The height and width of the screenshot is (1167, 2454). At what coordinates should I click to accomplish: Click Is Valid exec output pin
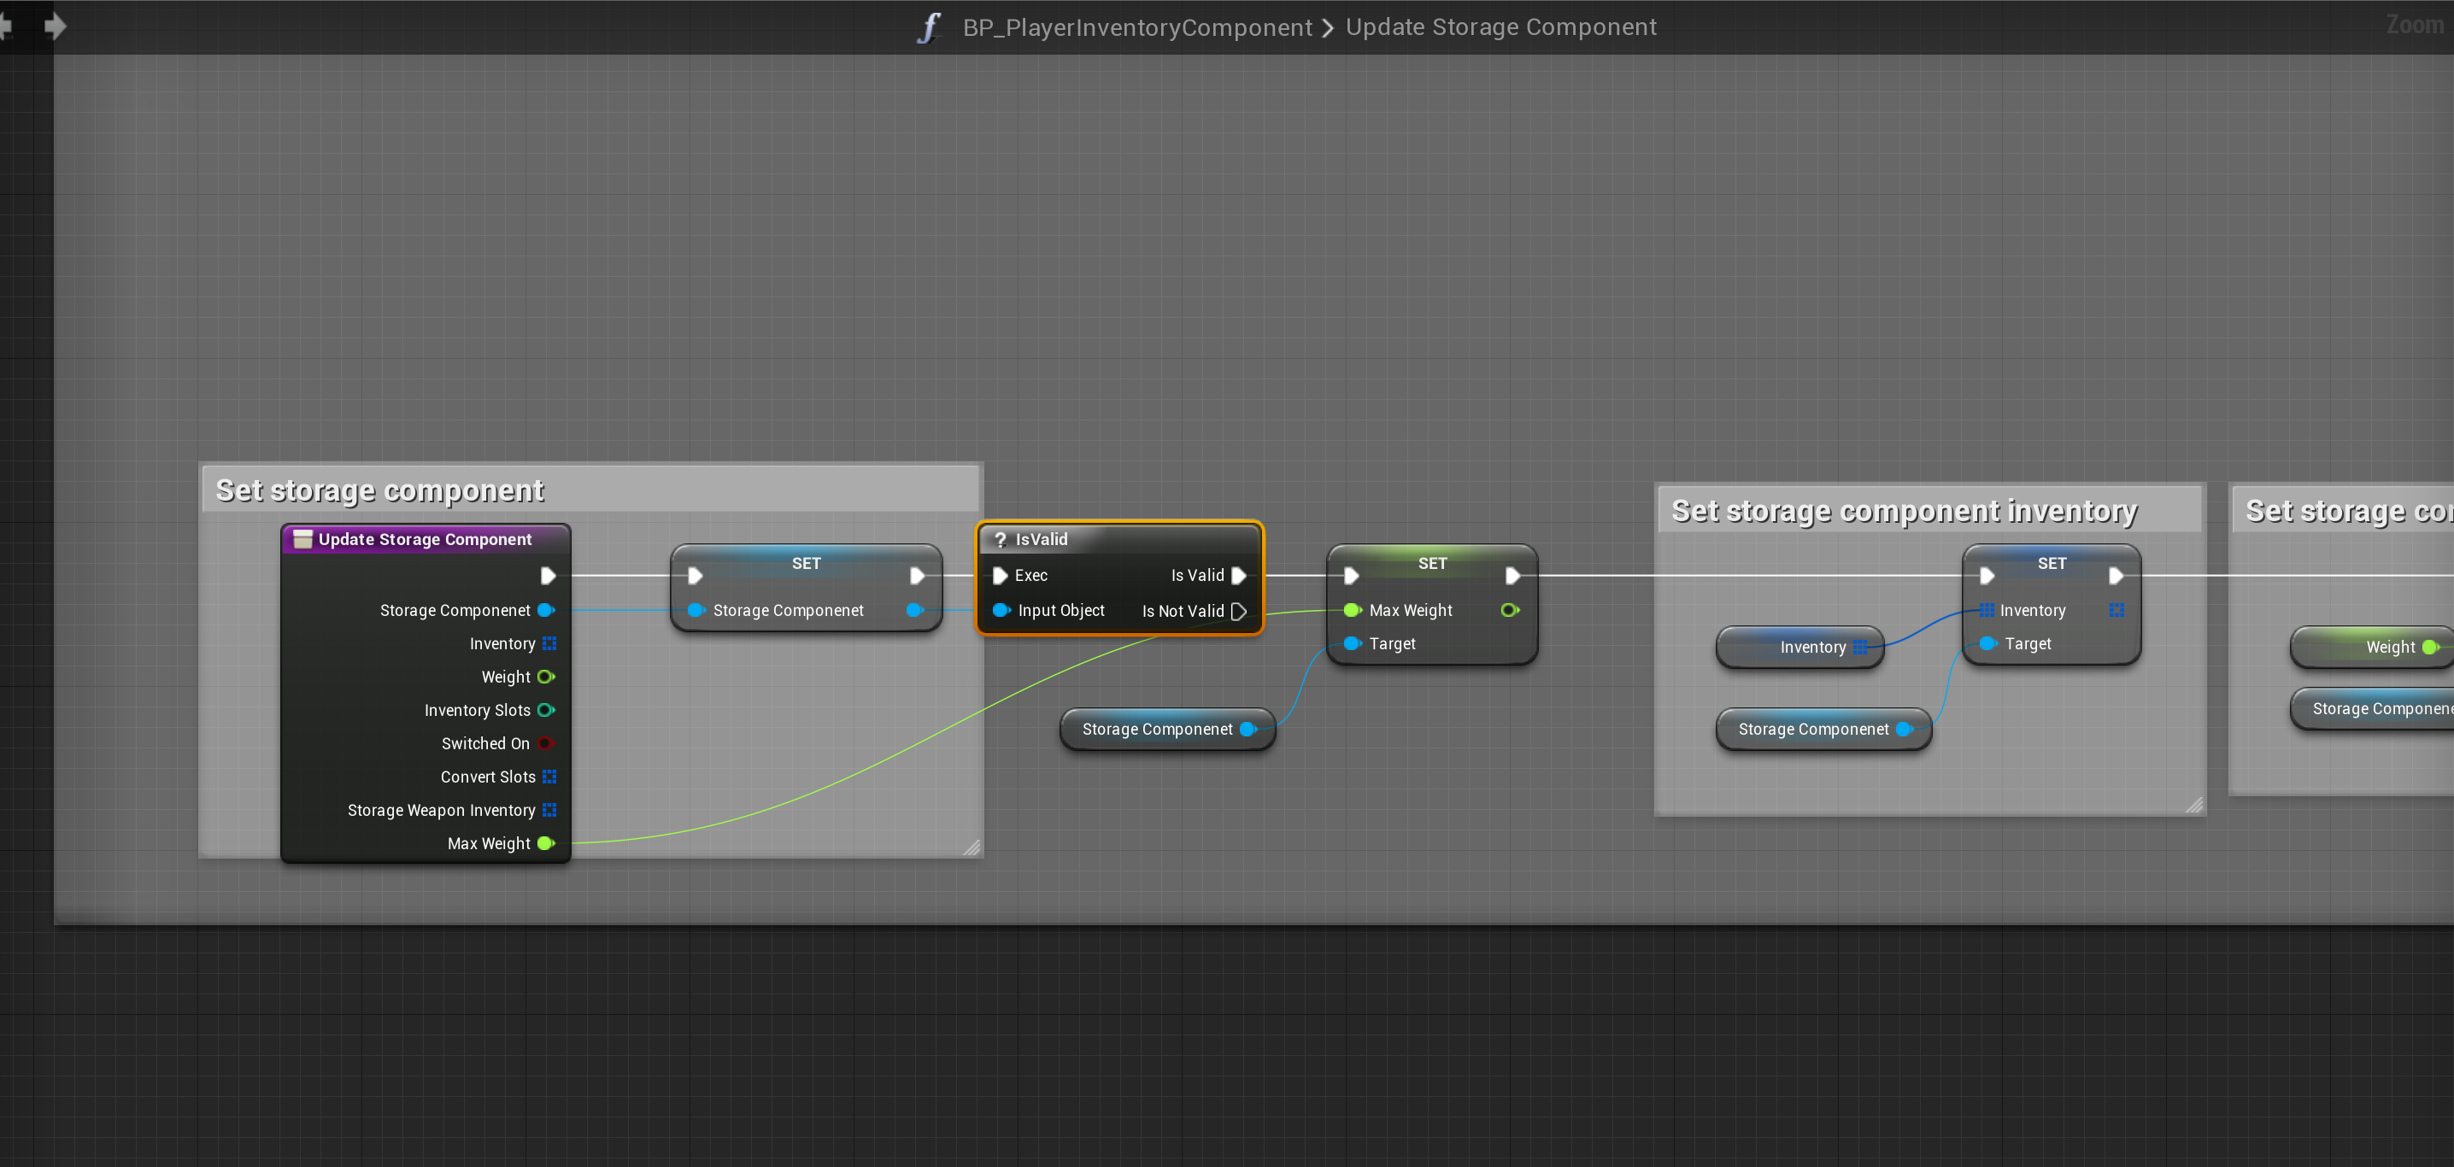click(1238, 576)
